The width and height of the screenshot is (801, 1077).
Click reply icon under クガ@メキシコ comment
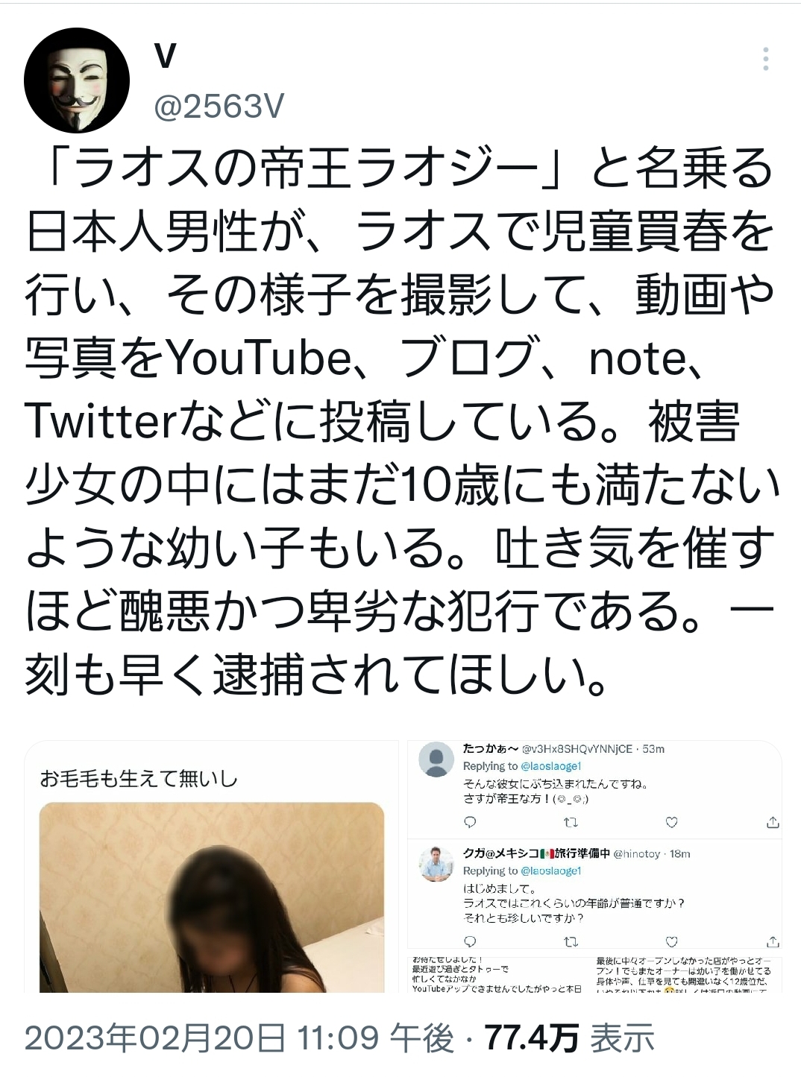471,941
